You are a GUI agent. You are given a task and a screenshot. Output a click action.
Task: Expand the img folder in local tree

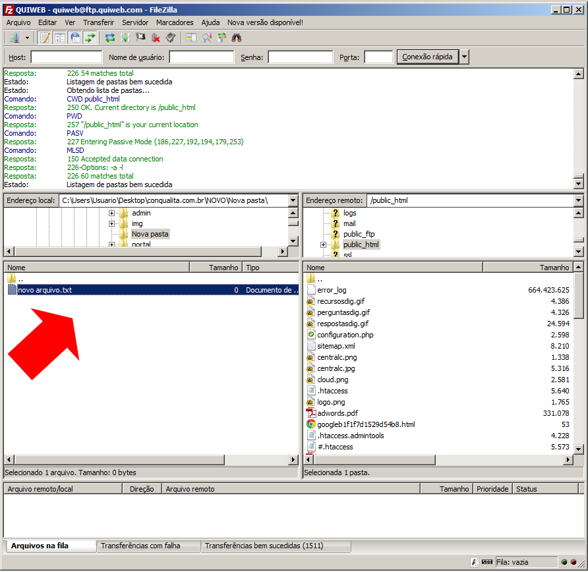pyautogui.click(x=111, y=224)
